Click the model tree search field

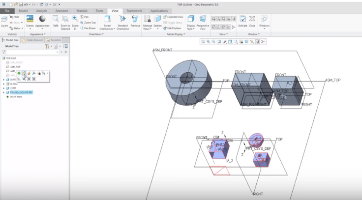[30, 52]
